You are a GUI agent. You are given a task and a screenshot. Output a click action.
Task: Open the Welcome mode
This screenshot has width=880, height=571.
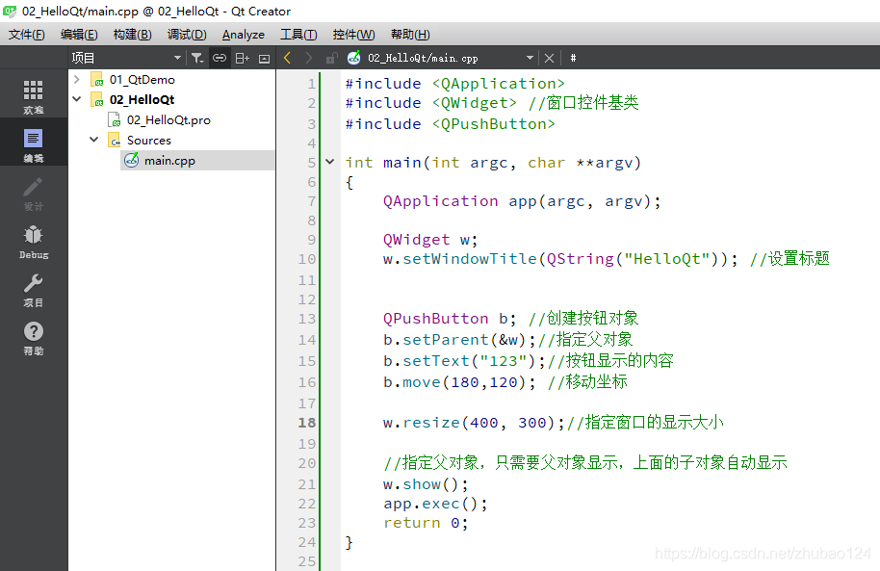pyautogui.click(x=33, y=96)
